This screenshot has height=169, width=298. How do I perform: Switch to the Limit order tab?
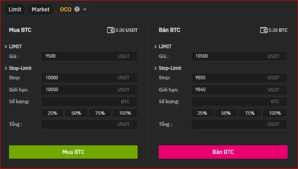point(15,9)
